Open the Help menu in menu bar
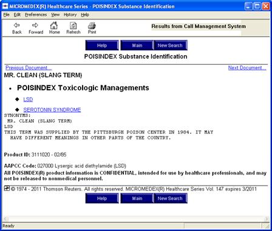The image size is (272, 231). 85,15
